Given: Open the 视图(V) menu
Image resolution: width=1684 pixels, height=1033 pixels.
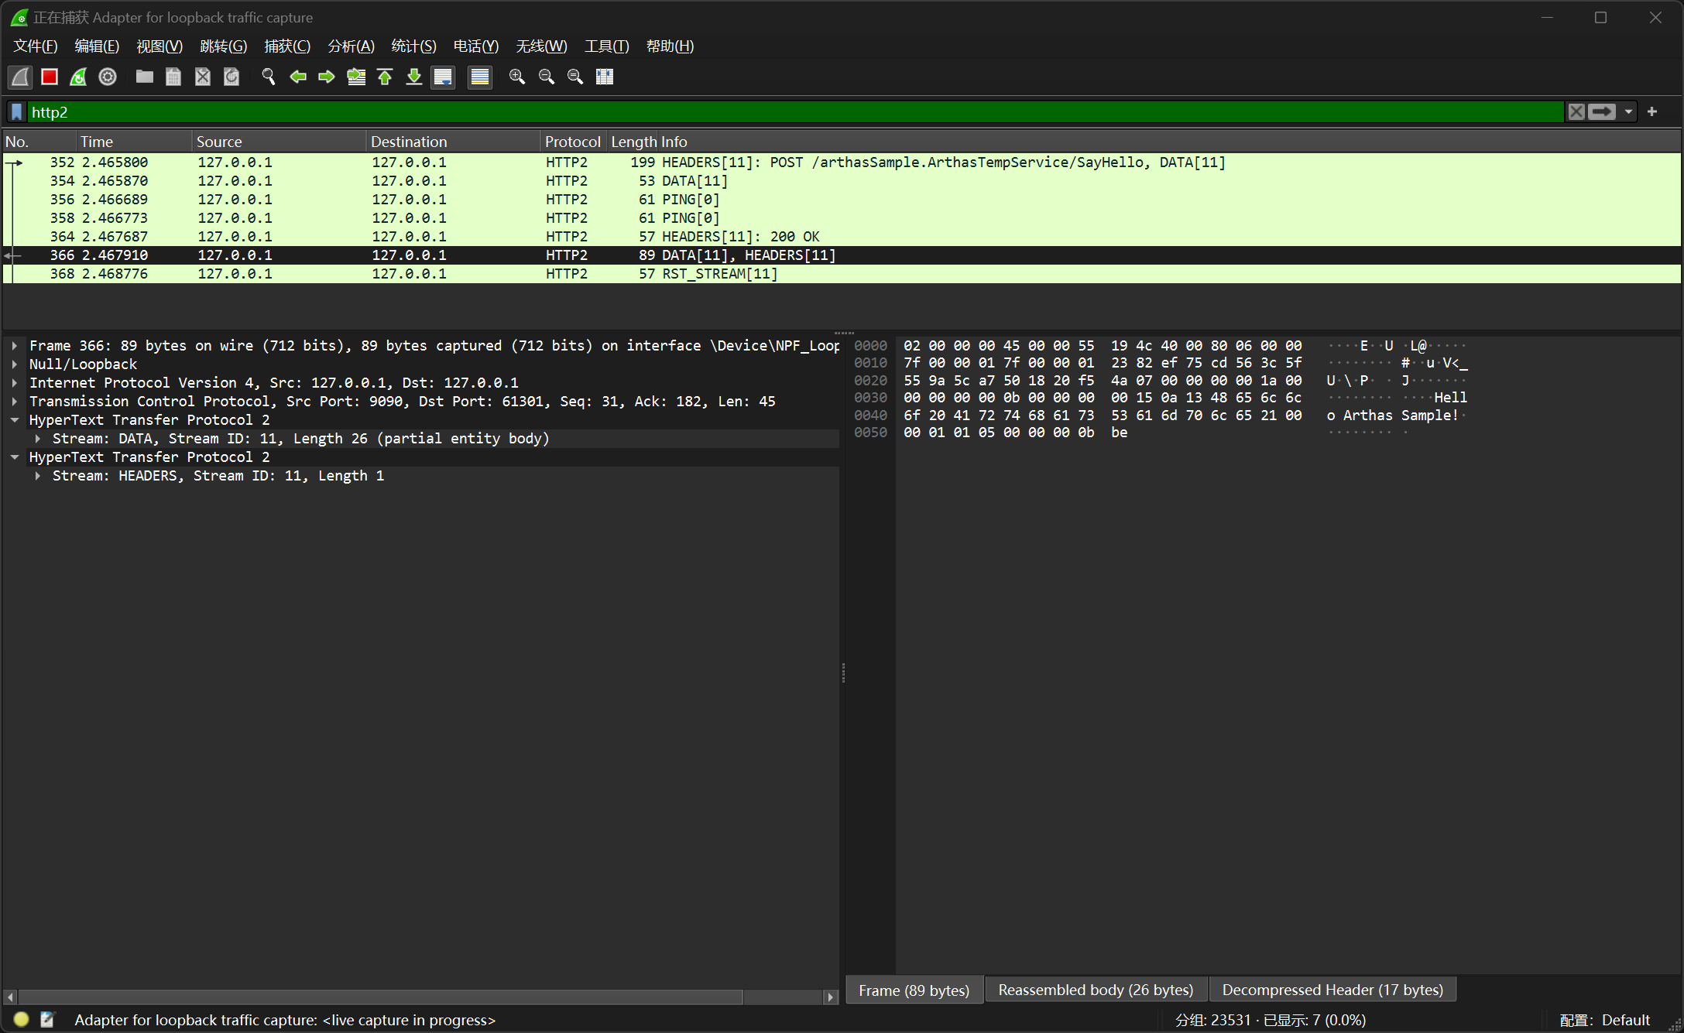Looking at the screenshot, I should coord(159,46).
